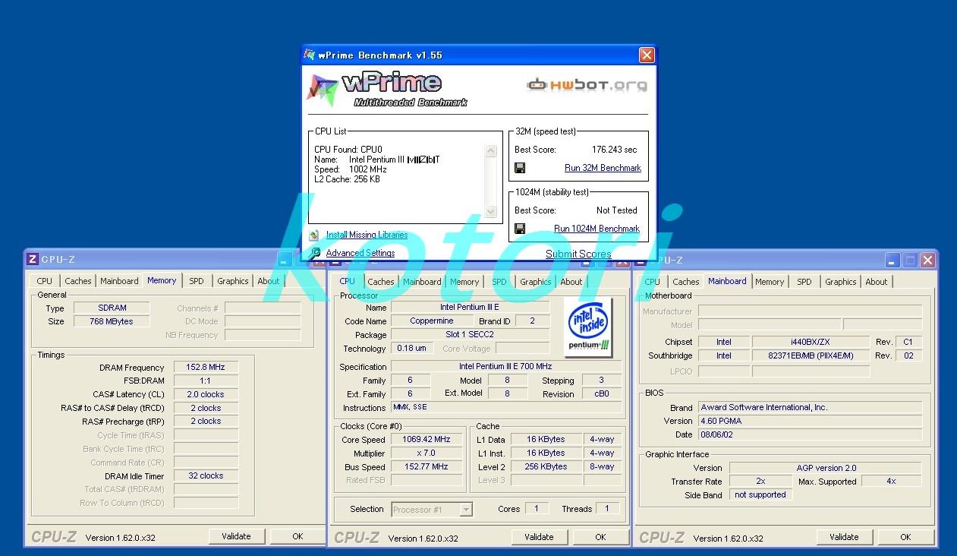Viewport: 957px width, 556px height.
Task: Open Memory tab in right CPU-Z window
Action: tap(770, 282)
